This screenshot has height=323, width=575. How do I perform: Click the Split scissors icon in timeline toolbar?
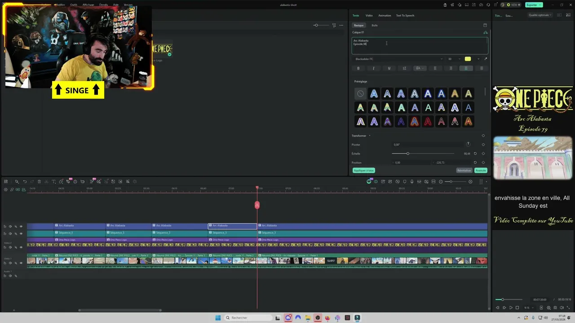click(x=46, y=182)
